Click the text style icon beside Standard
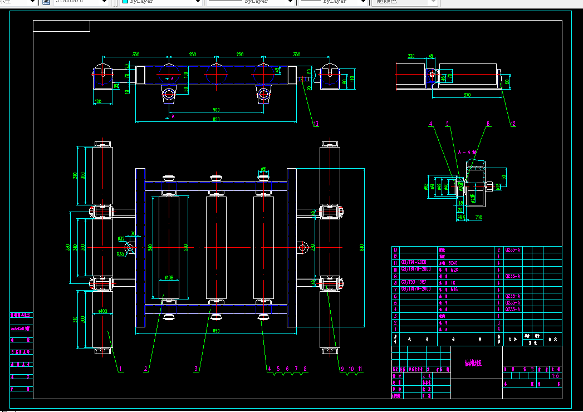This screenshot has height=412, width=583. [x=46, y=2]
